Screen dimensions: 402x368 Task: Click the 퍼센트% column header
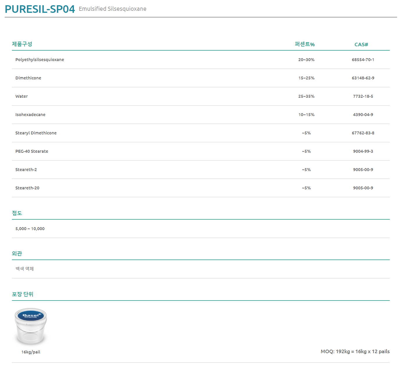click(305, 44)
